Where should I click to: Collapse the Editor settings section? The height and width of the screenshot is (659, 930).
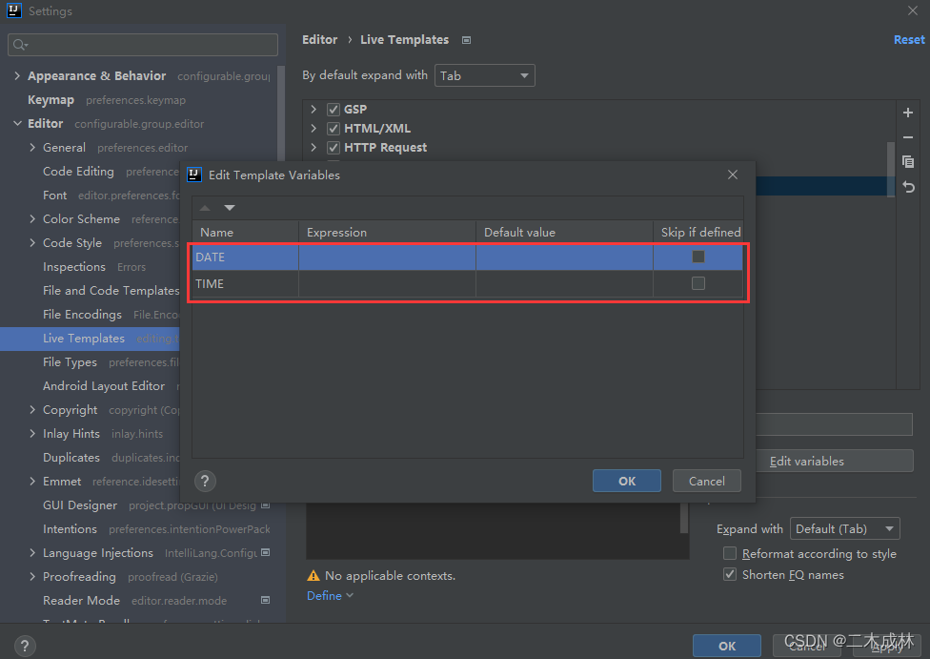pyautogui.click(x=17, y=123)
